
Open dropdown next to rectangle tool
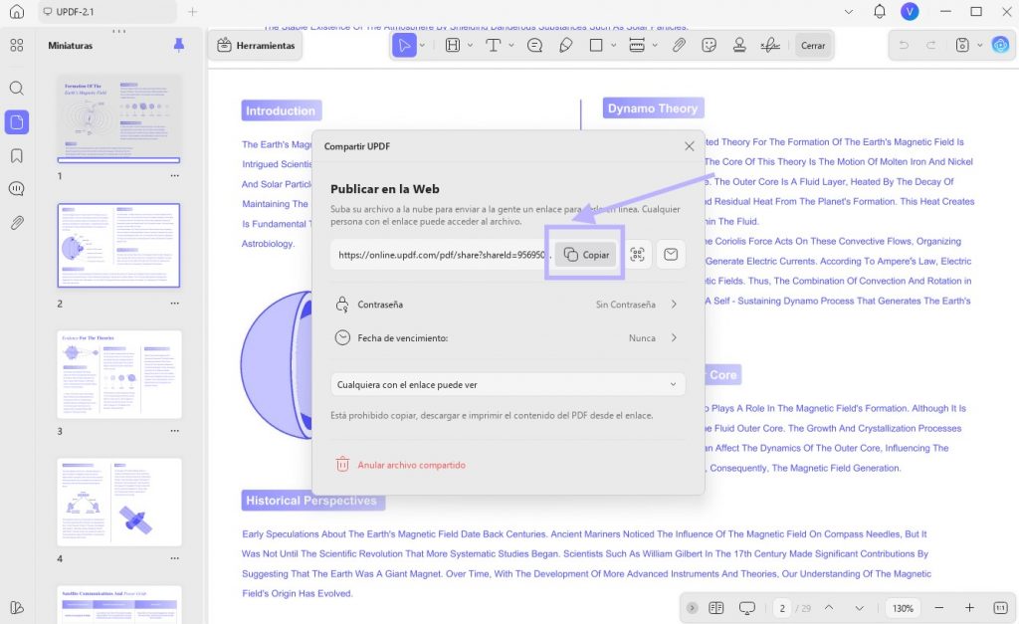(613, 46)
